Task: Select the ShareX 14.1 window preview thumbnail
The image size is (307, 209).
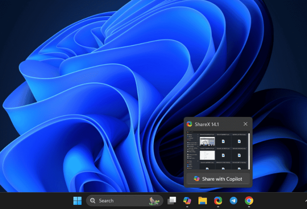Action: click(218, 151)
